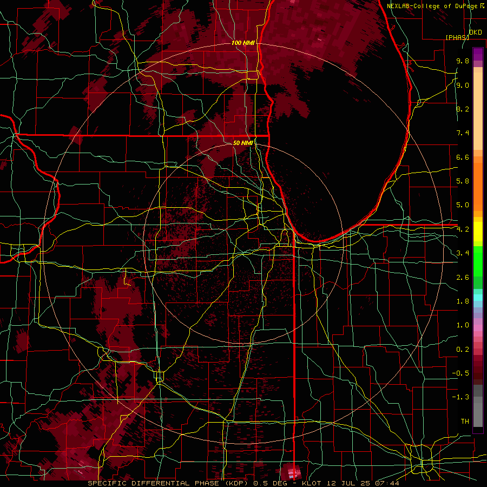Click the DKD label above the legend
The height and width of the screenshot is (487, 487).
click(x=476, y=32)
